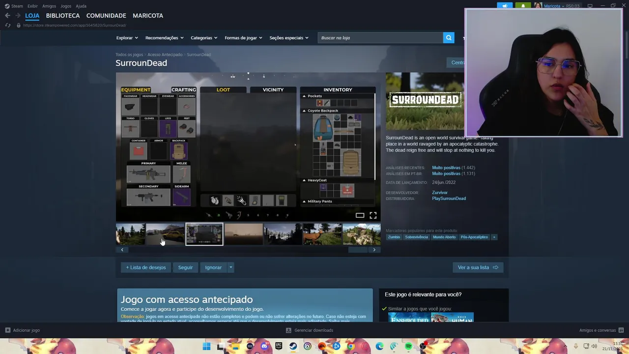Expand the Categorias dropdown menu

[204, 38]
